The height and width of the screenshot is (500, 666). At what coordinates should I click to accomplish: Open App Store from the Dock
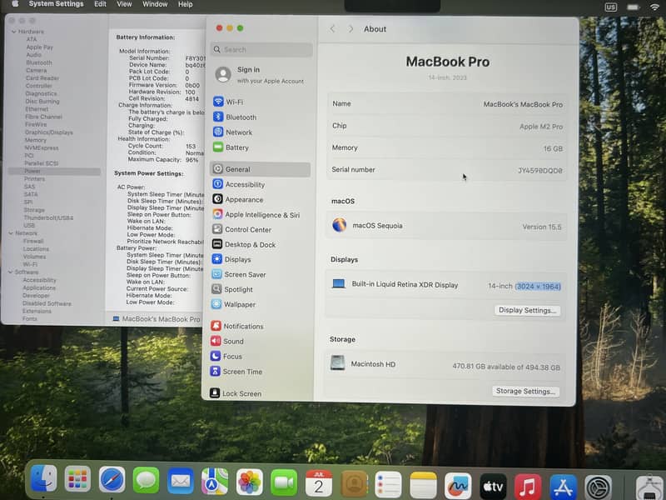pos(563,487)
